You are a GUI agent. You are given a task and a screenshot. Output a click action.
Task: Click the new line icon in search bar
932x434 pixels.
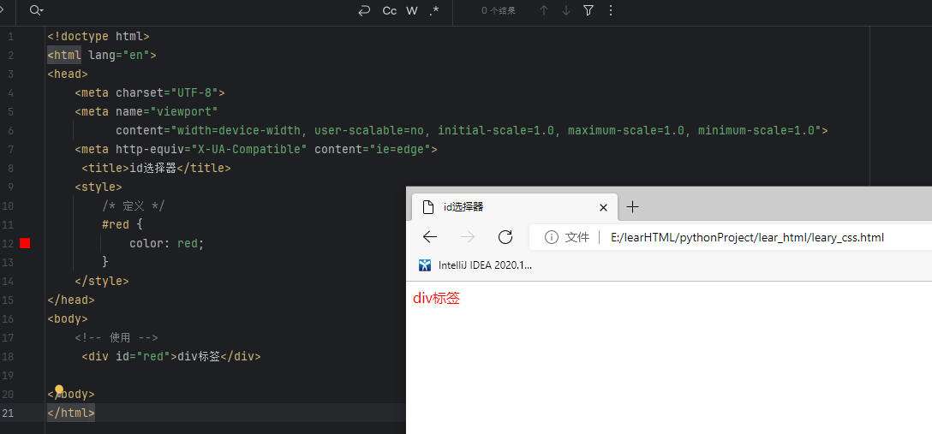(364, 10)
